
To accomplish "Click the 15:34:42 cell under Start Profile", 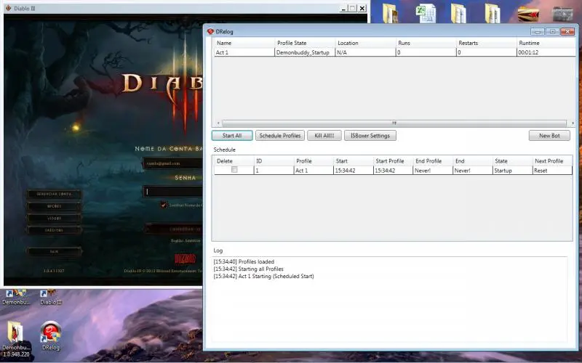I will click(393, 171).
